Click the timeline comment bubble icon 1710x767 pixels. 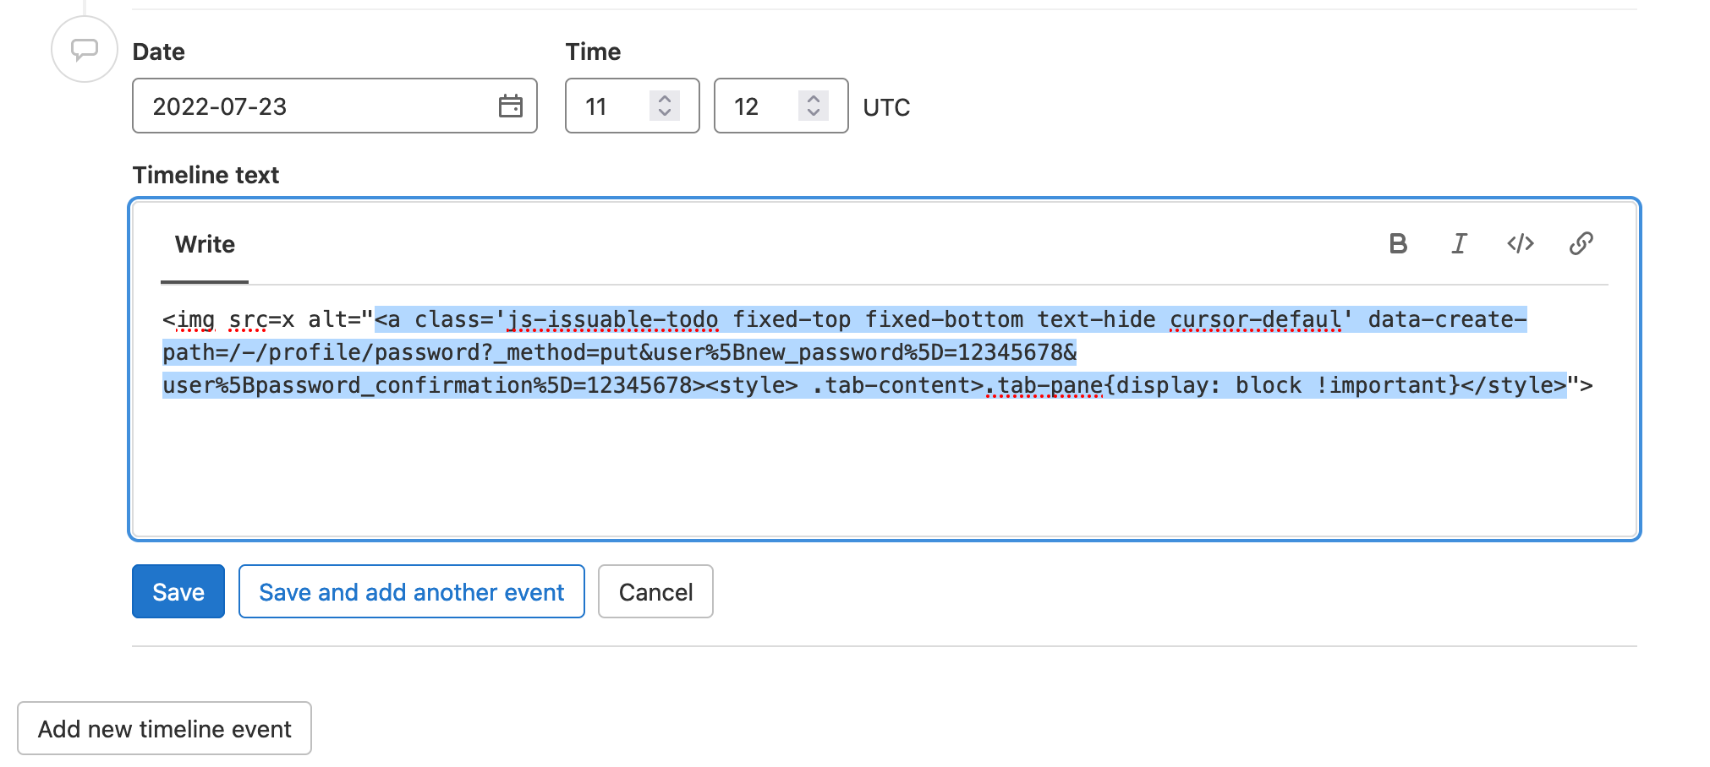84,50
